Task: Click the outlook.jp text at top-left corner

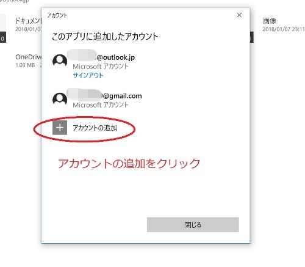Action: coord(14,1)
